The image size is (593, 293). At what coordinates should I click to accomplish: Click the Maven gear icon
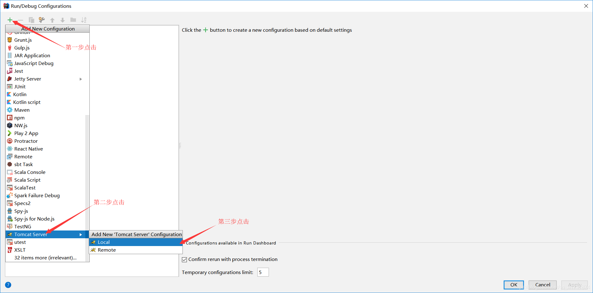coord(10,110)
